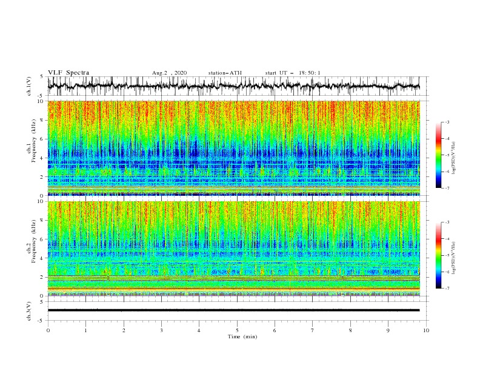This screenshot has height=371, width=480.
Task: Click the "ch.3(V)" axis label
Action: click(29, 311)
